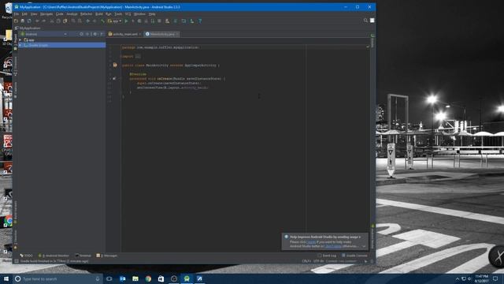Make Project hammer icon

pos(102,21)
